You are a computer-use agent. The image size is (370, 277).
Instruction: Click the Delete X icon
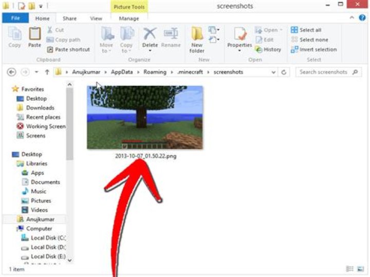click(x=150, y=33)
